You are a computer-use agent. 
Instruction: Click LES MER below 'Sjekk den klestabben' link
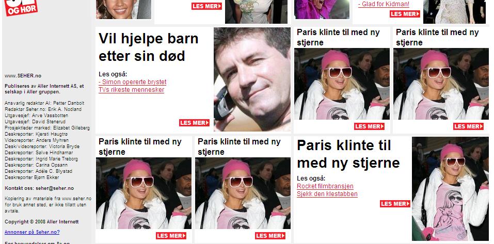[395, 204]
